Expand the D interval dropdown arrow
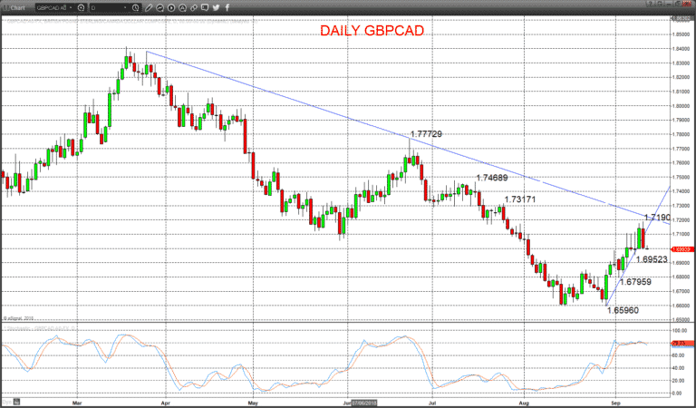The width and height of the screenshot is (696, 408). [x=126, y=7]
